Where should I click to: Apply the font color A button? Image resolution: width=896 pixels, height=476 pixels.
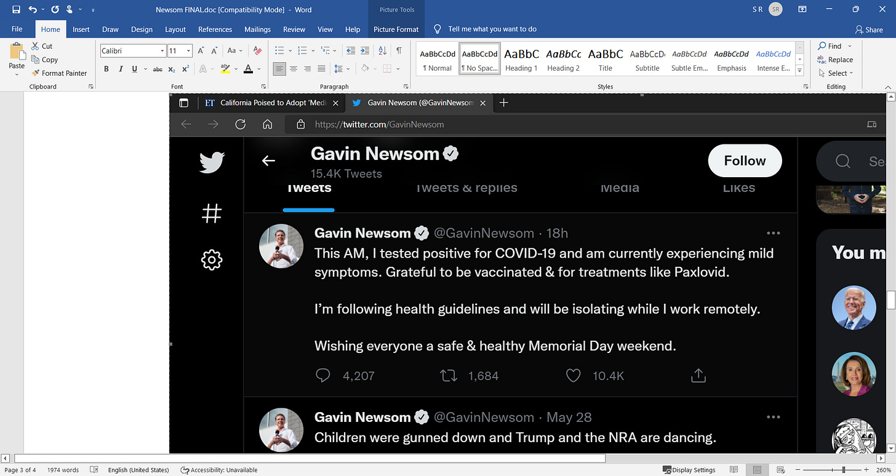point(248,69)
